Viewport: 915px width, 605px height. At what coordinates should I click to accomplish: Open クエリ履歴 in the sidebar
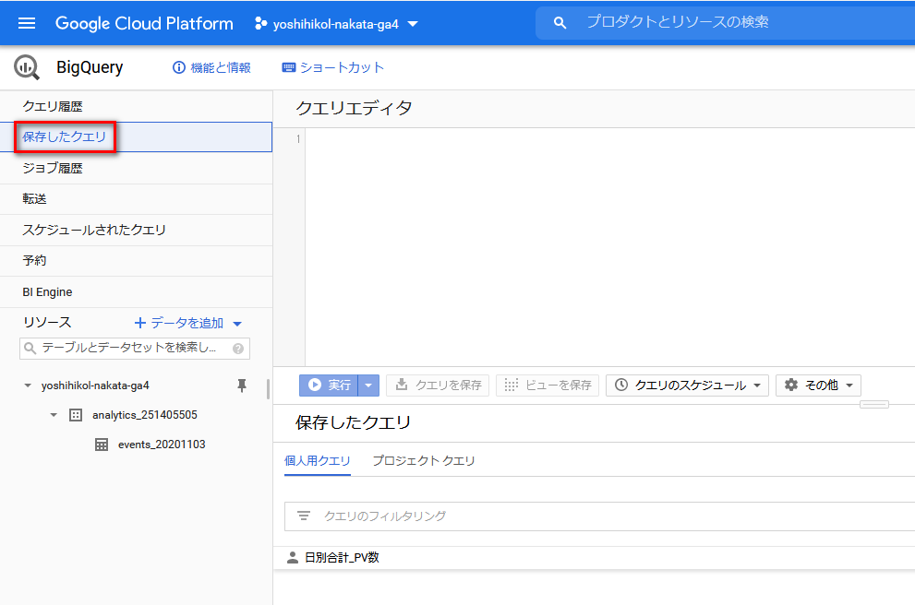pyautogui.click(x=137, y=106)
